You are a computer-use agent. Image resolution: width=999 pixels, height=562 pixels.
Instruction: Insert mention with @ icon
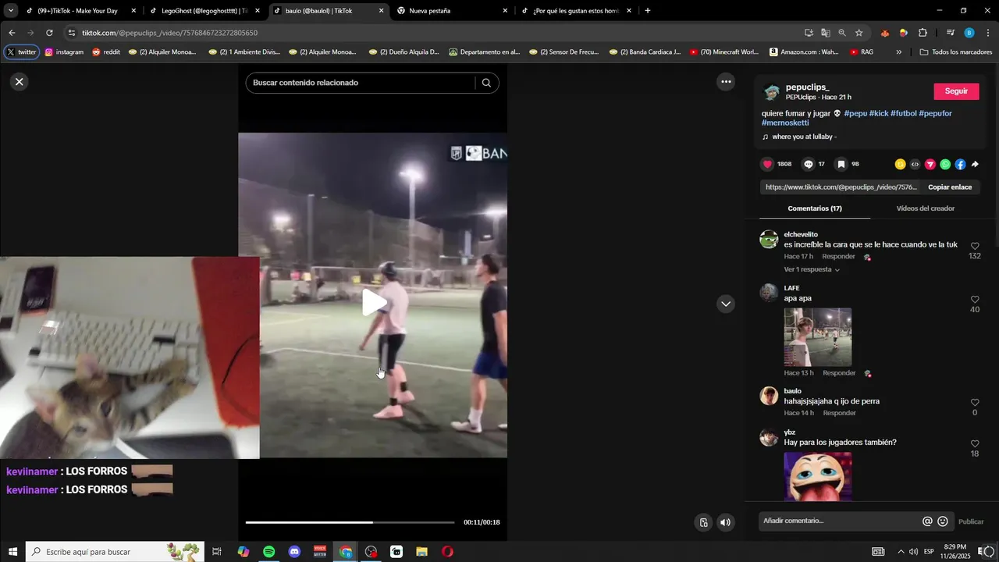click(x=927, y=521)
